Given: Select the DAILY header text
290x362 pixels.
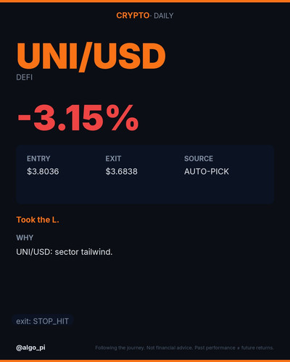Looking at the screenshot, I should pyautogui.click(x=164, y=16).
